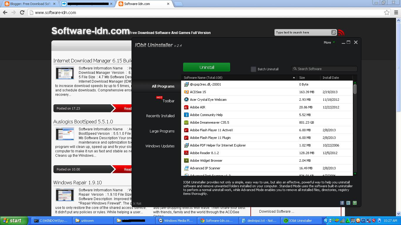Click the @xpsp3res.dll entry icon
Image resolution: width=401 pixels, height=225 pixels.
pyautogui.click(x=186, y=84)
